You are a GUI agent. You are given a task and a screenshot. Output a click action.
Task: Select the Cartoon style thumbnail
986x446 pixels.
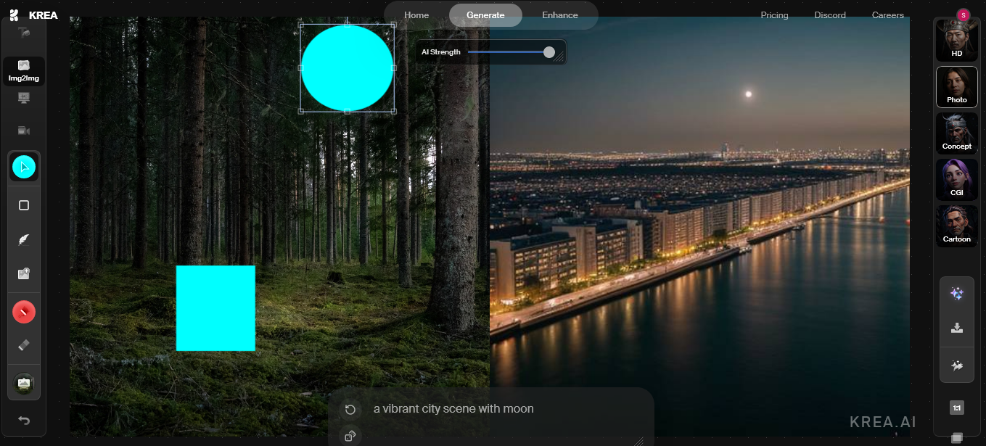tap(957, 226)
